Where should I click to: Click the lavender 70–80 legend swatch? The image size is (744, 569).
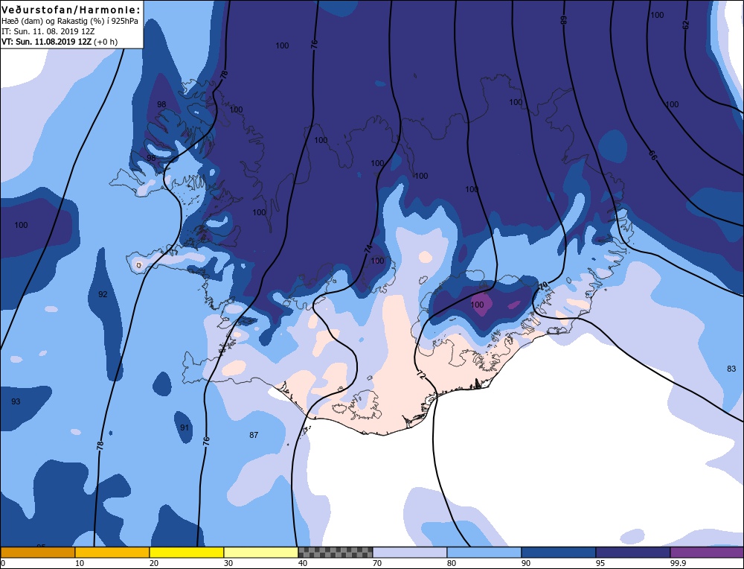click(410, 552)
